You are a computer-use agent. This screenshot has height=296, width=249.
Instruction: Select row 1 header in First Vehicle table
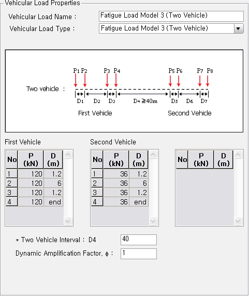(12, 174)
